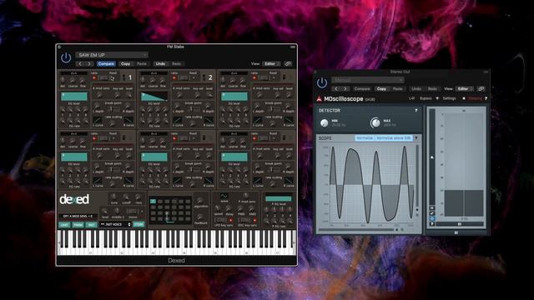Click the link icon in Dexed header
Image resolution: width=534 pixels, height=300 pixels.
pos(288,63)
